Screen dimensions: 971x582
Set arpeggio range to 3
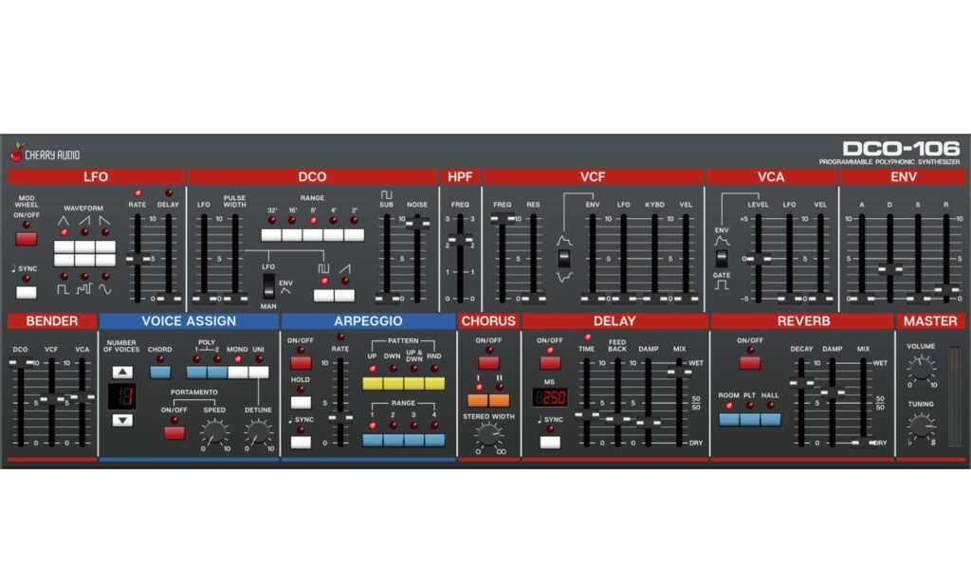413,440
